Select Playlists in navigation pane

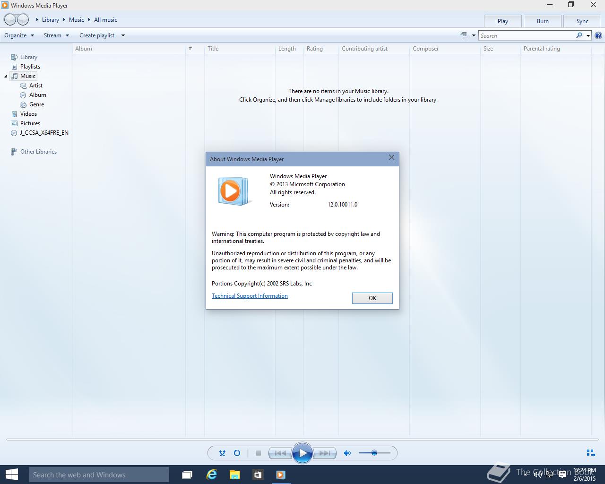26,67
